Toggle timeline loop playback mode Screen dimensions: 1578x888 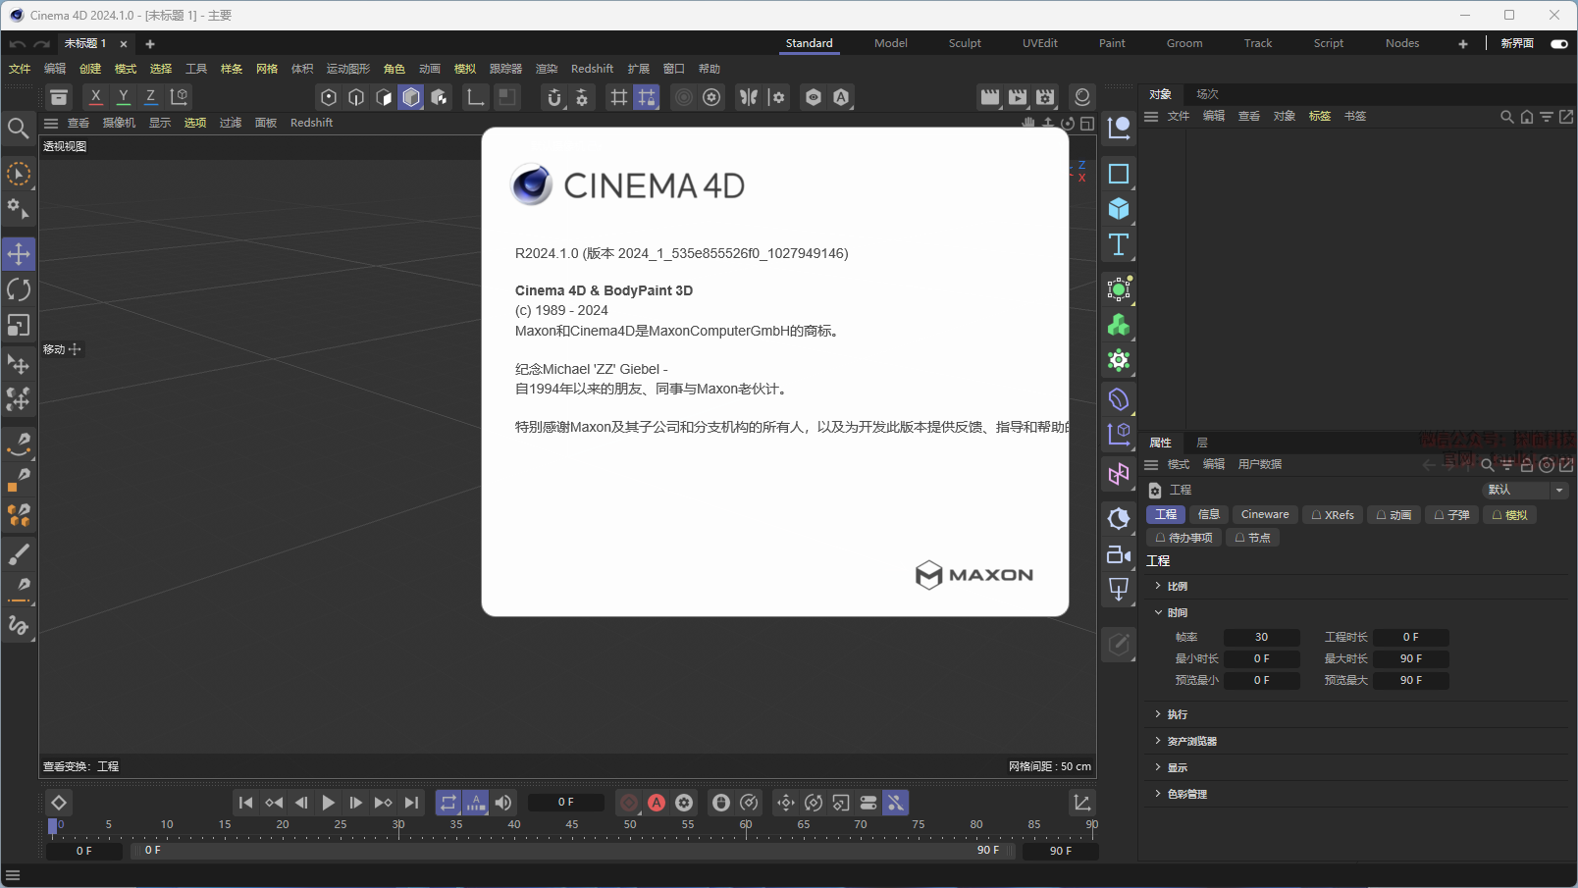[x=448, y=803]
